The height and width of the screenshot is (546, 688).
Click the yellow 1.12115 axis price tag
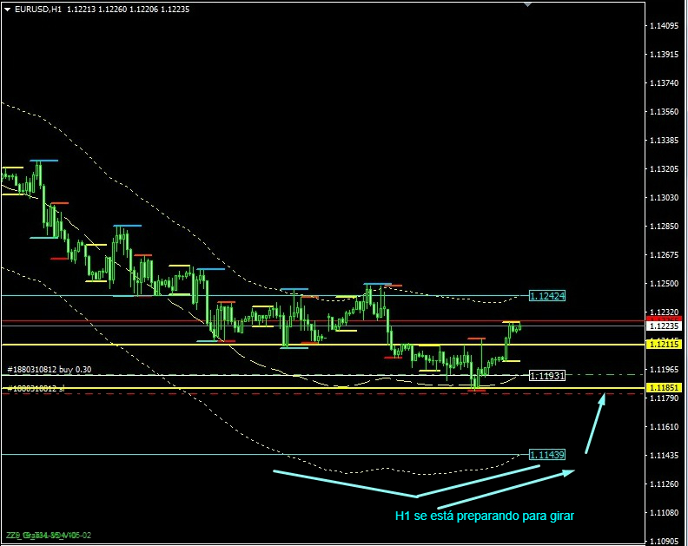[x=665, y=345]
